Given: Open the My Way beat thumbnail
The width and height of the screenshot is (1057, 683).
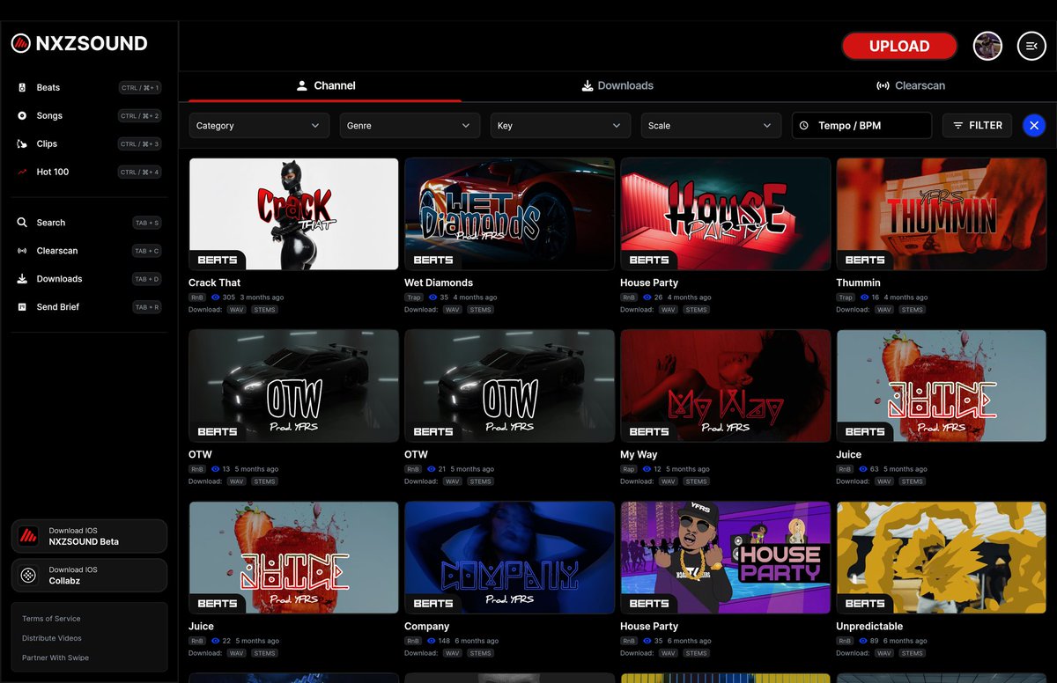Looking at the screenshot, I should click(726, 386).
